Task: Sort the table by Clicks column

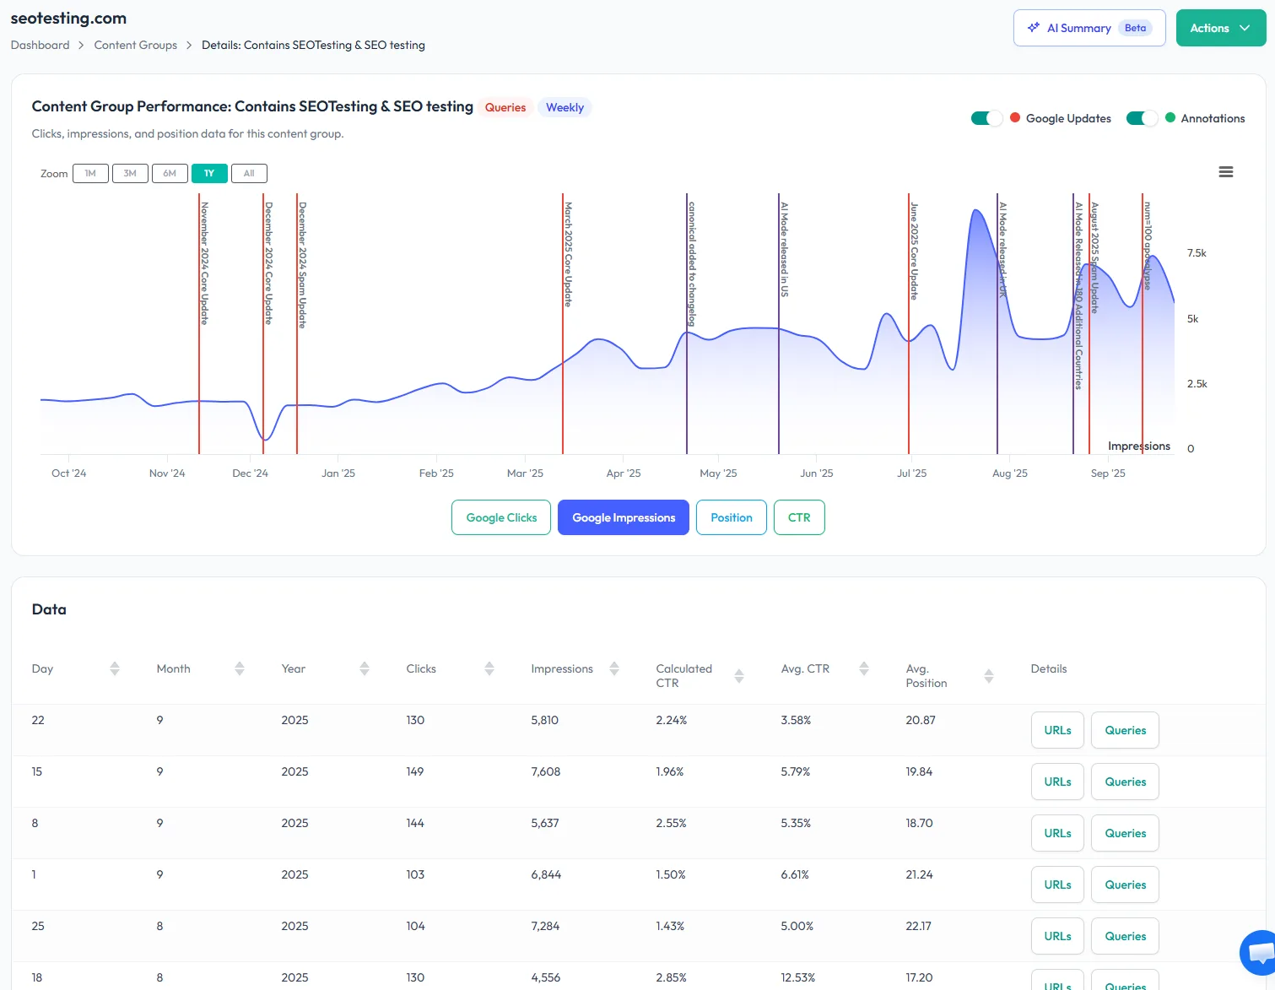Action: pos(489,668)
